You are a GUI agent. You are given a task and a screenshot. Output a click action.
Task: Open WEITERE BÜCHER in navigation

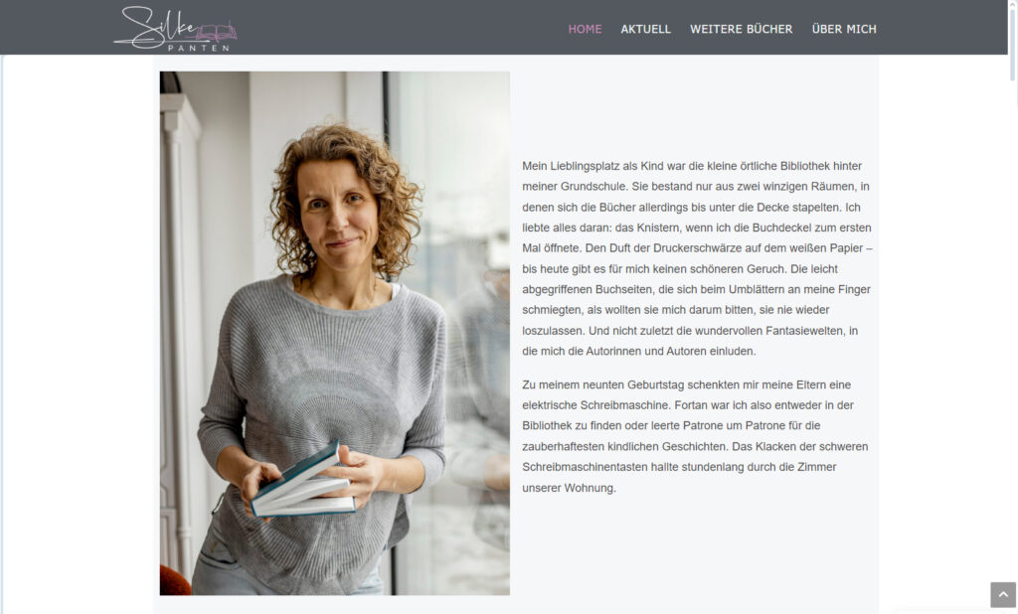[741, 29]
